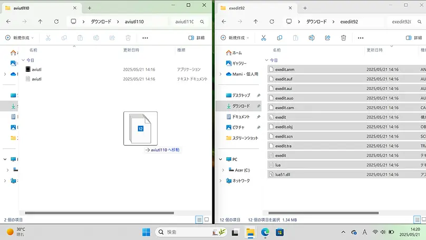
Task: Open the three-dot more menu in exedit92 window
Action: point(361,38)
